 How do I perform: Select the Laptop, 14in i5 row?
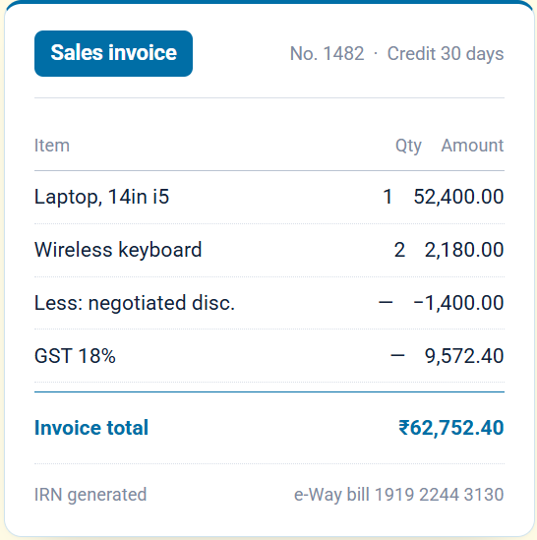(x=269, y=197)
